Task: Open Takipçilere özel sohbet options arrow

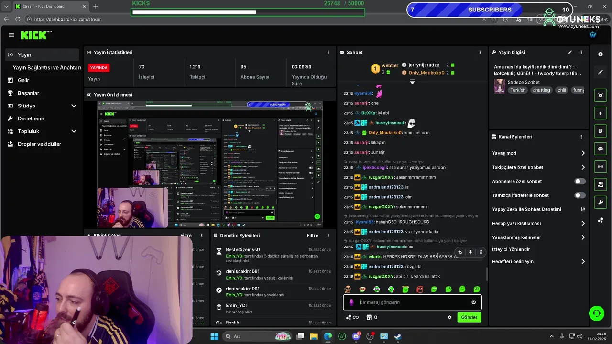Action: tap(583, 167)
